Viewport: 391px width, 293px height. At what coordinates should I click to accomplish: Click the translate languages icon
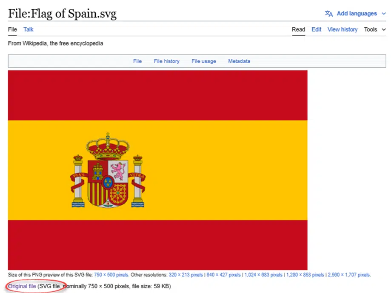[328, 14]
